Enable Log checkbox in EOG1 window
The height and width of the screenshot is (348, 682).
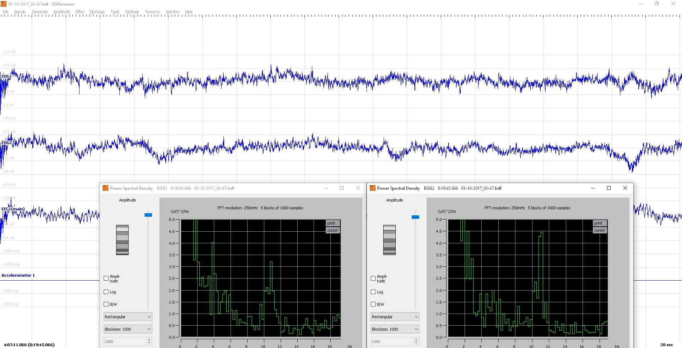click(106, 292)
